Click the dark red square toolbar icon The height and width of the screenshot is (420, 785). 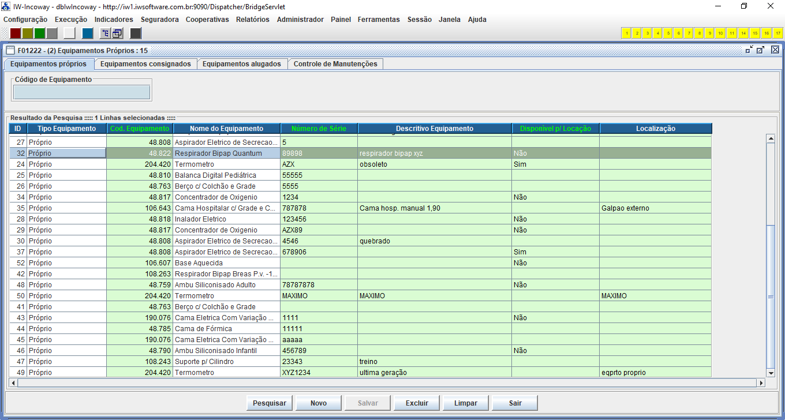tap(16, 33)
